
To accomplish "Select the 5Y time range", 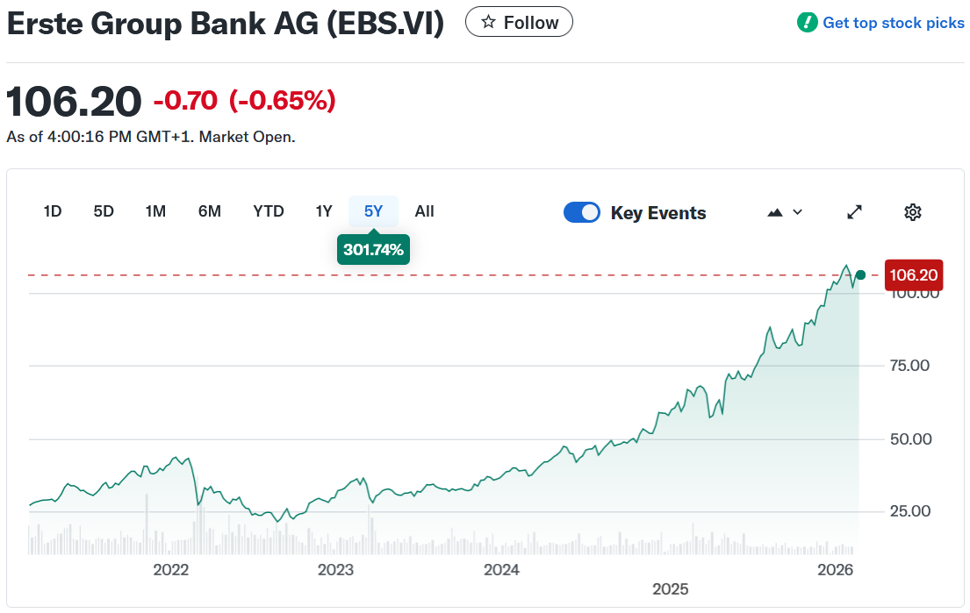I will coord(373,211).
